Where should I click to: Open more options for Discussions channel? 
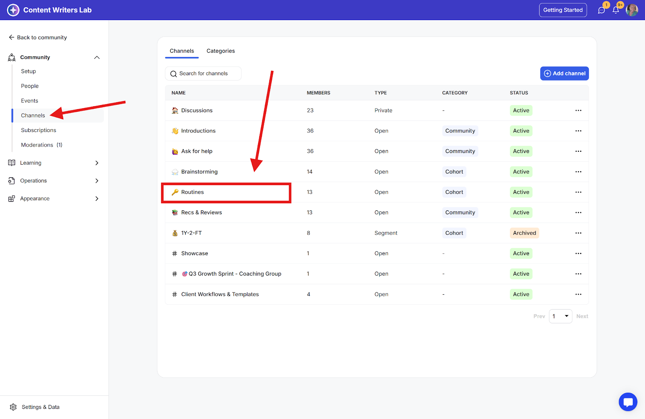tap(578, 110)
